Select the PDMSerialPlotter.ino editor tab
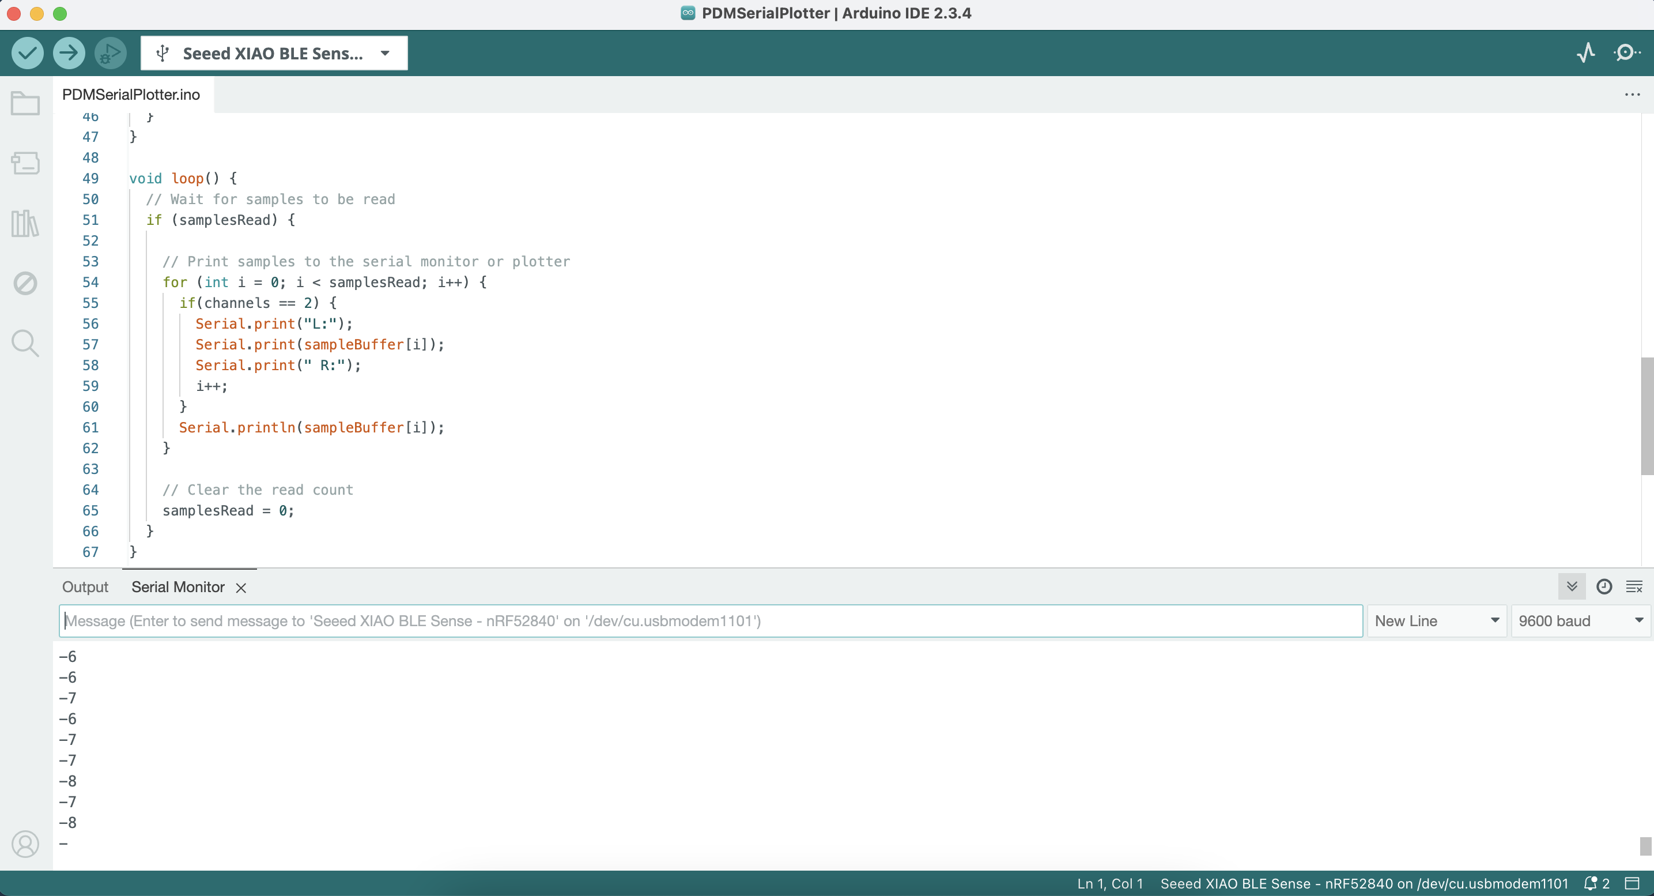This screenshot has width=1654, height=896. click(x=131, y=95)
